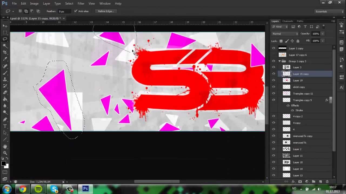The width and height of the screenshot is (346, 194).
Task: Select the Eyedropper tool
Action: (x=5, y=59)
